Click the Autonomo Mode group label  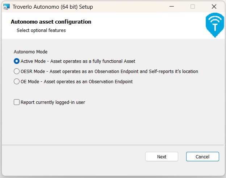(30, 52)
